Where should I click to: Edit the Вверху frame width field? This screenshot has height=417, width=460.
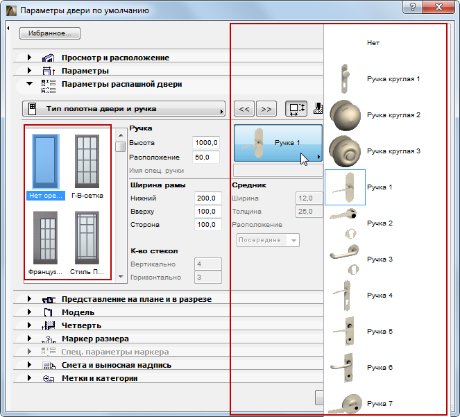coord(207,212)
